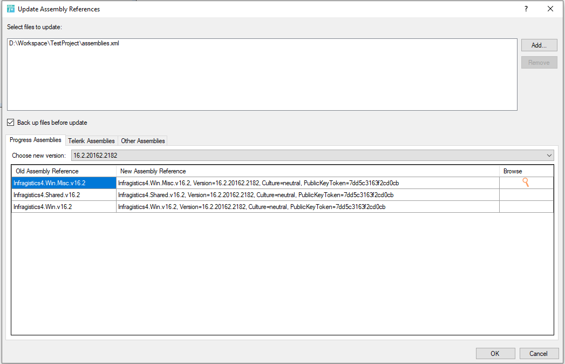Click New Assembly Reference column header
Viewport: 565px width, 364px height.
[x=308, y=171]
